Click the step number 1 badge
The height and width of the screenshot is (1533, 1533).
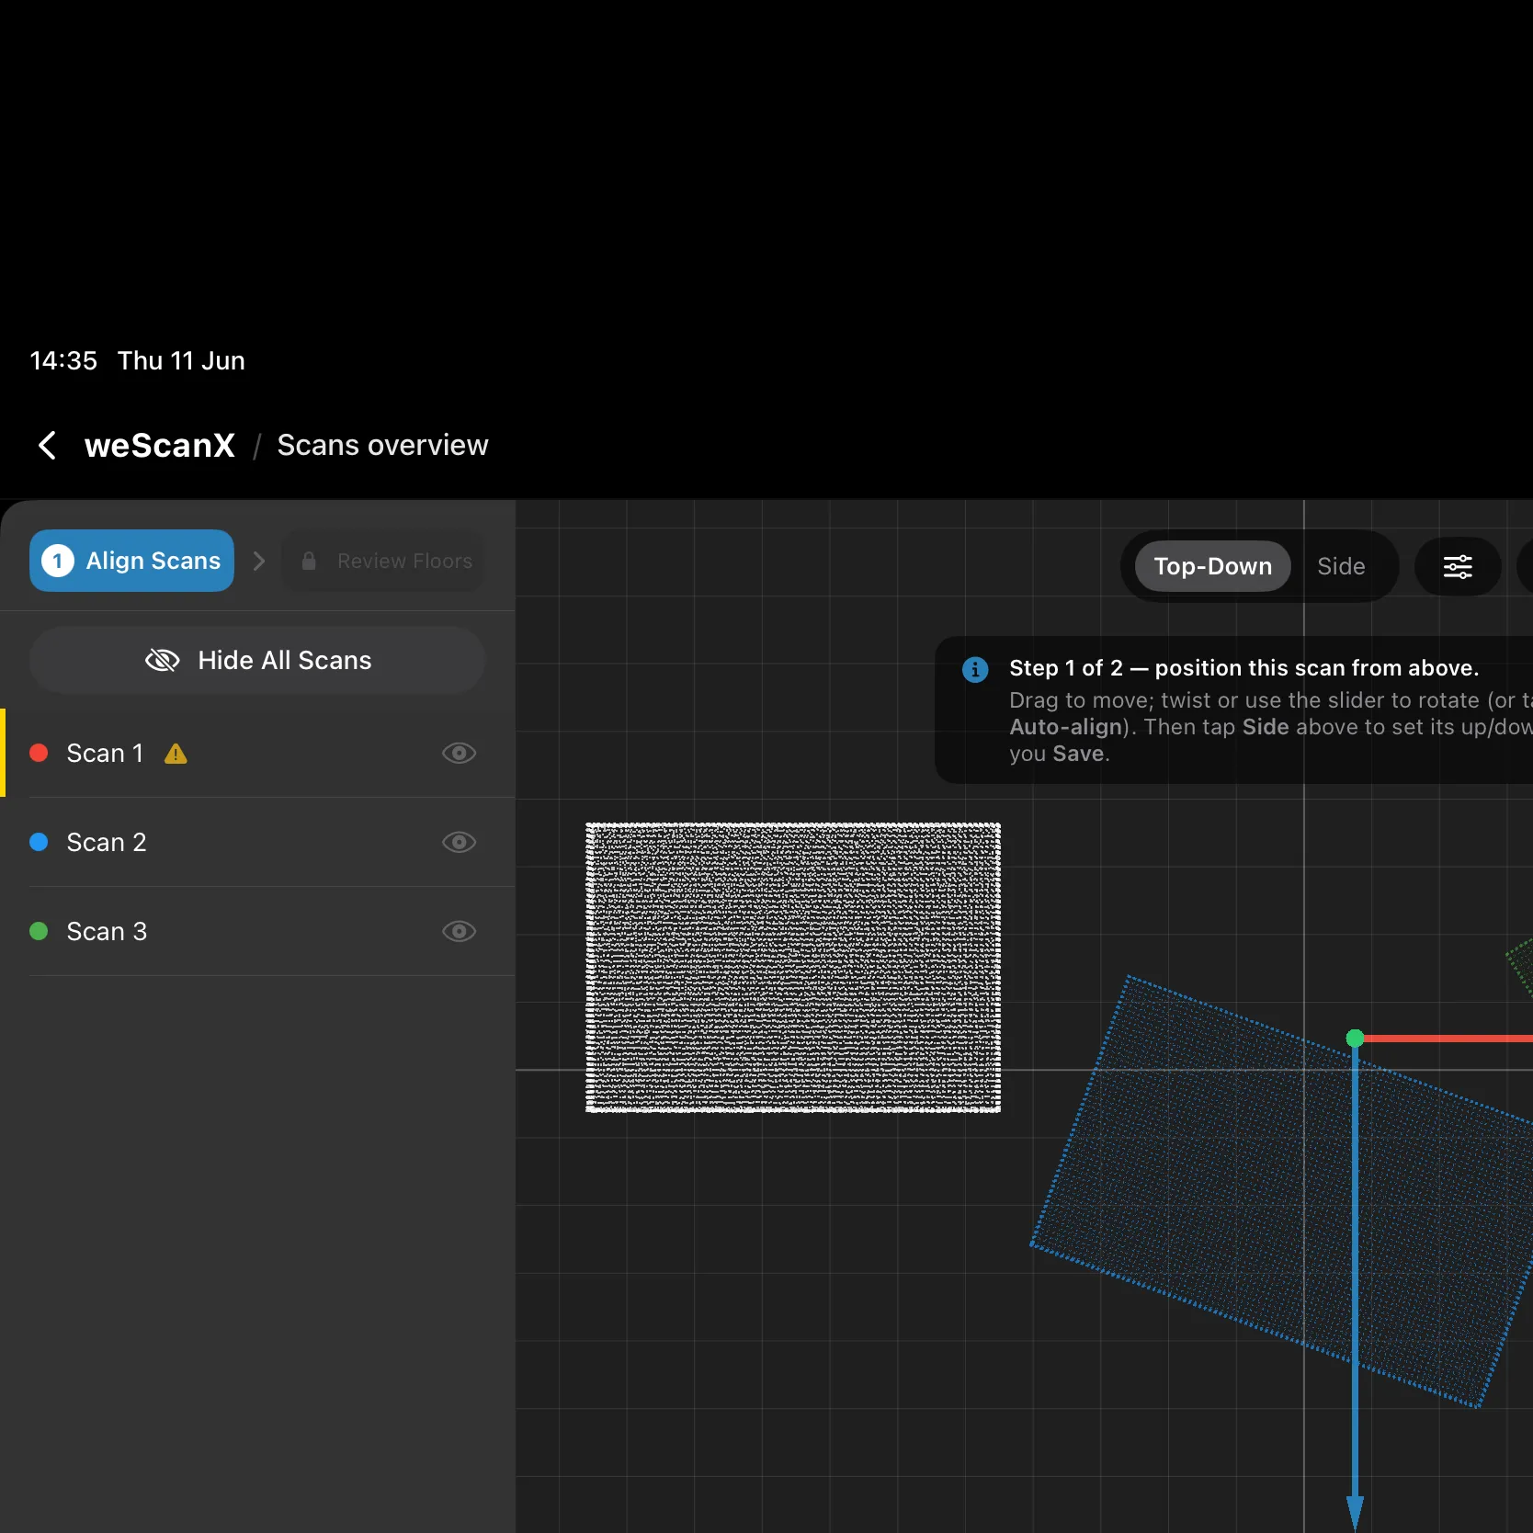click(x=58, y=561)
